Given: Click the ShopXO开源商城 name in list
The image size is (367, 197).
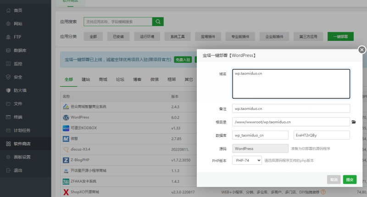Looking at the screenshot, I should coord(85,192).
